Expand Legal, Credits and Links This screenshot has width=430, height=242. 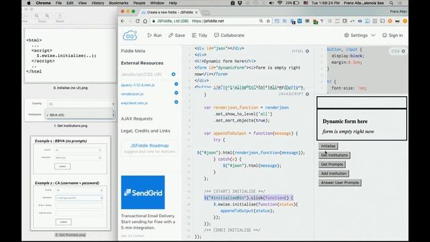click(145, 130)
